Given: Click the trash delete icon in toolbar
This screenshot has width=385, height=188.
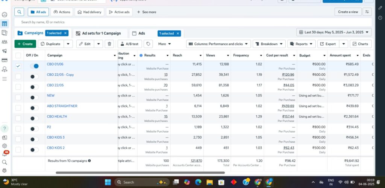Looking at the screenshot, I should click(109, 44).
